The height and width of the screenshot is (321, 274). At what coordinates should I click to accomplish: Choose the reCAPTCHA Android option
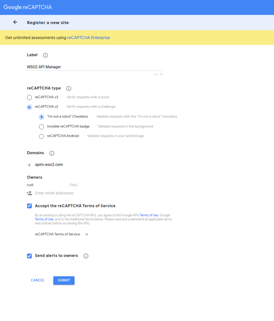(x=41, y=136)
